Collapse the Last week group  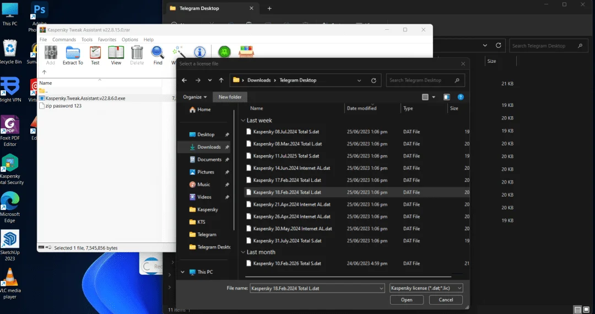point(244,121)
